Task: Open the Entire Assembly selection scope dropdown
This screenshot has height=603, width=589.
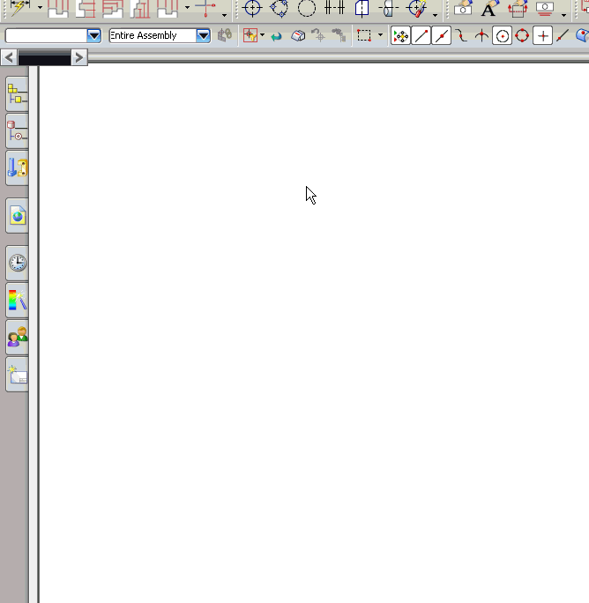Action: click(203, 36)
